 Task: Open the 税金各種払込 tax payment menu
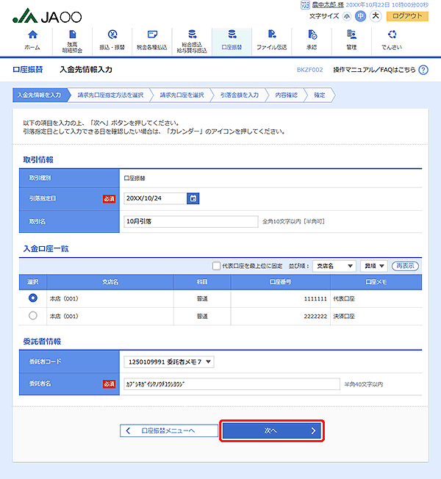(x=152, y=40)
